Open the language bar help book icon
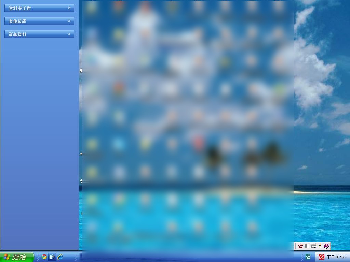This screenshot has height=262, width=350. click(326, 246)
